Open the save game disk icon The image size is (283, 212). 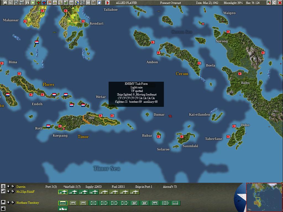click(5, 3)
